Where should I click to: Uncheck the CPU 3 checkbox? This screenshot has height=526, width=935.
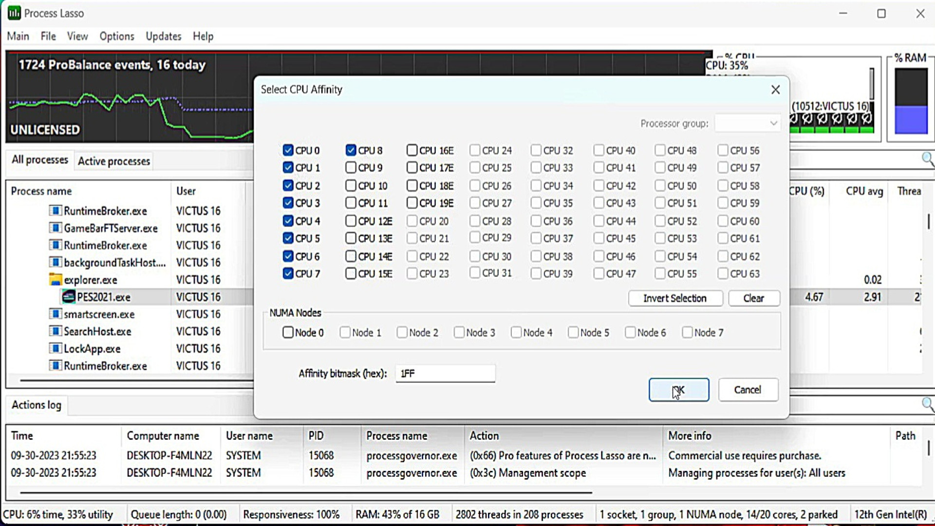click(x=288, y=203)
